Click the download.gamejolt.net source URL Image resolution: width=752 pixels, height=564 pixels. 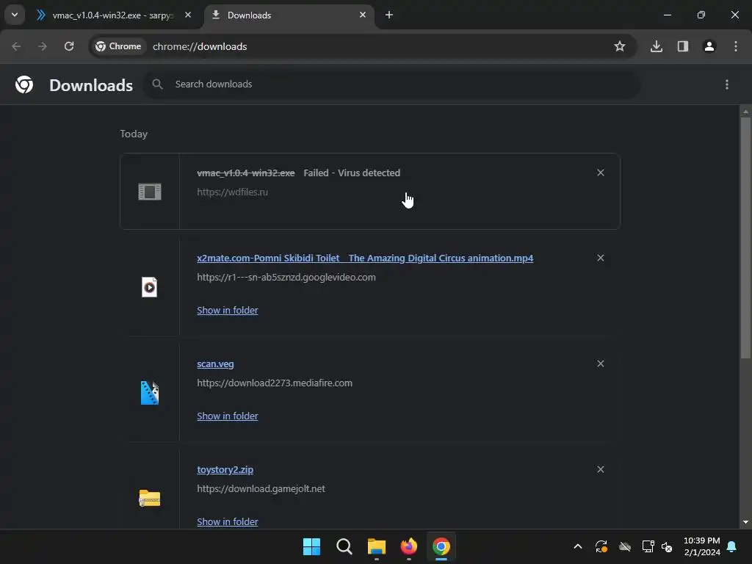tap(261, 488)
